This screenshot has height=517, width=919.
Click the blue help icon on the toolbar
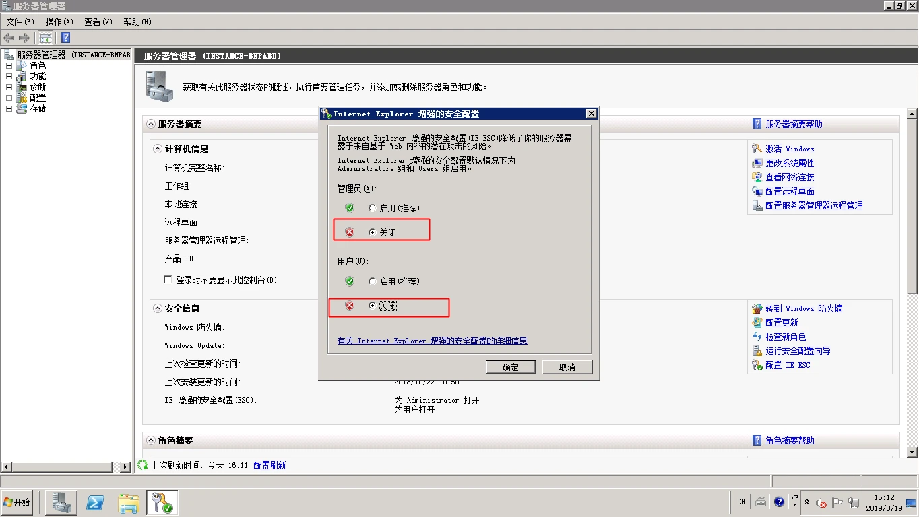65,38
